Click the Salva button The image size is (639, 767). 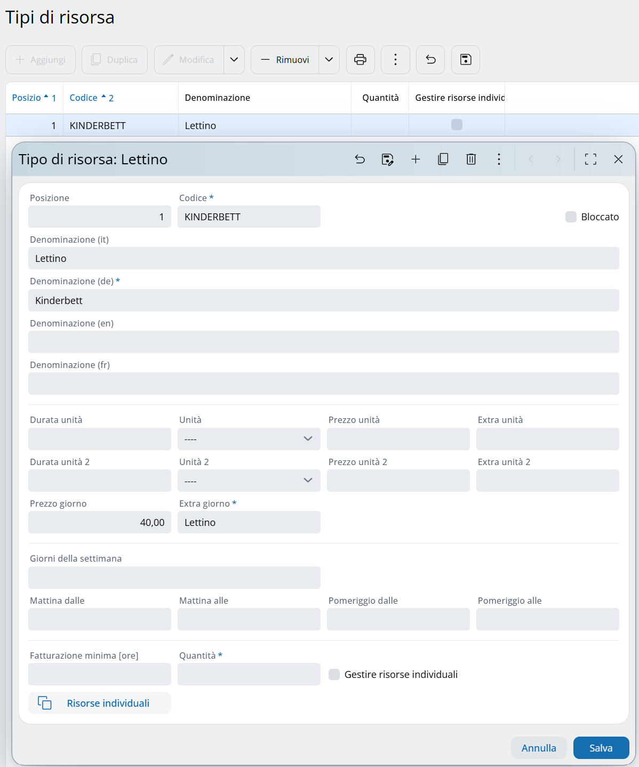(601, 748)
